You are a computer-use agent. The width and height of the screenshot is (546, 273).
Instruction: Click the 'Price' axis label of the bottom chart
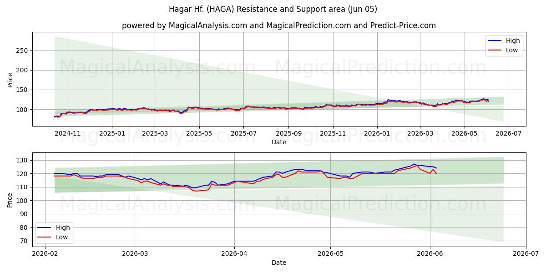(10, 200)
